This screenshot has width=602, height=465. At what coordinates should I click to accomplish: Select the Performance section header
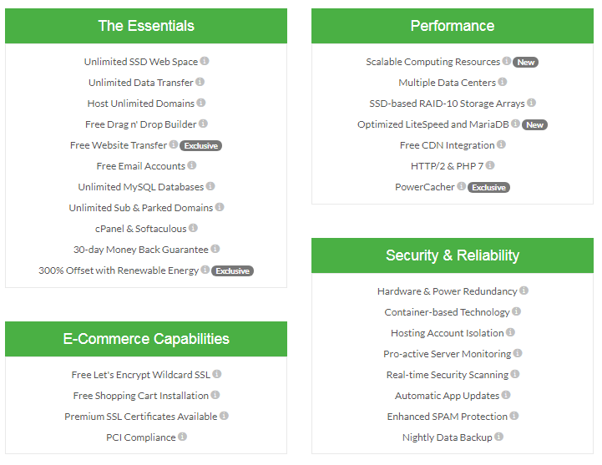(x=453, y=26)
